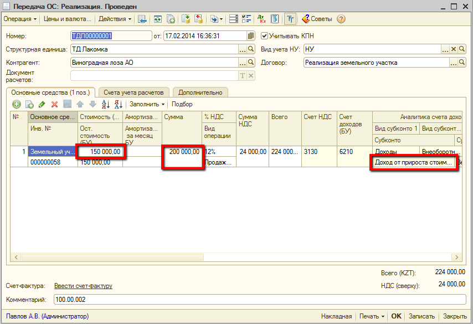Screen dimensions: 473x324
Task: Open the Дт/Кт postings icon
Action: pyautogui.click(x=261, y=19)
